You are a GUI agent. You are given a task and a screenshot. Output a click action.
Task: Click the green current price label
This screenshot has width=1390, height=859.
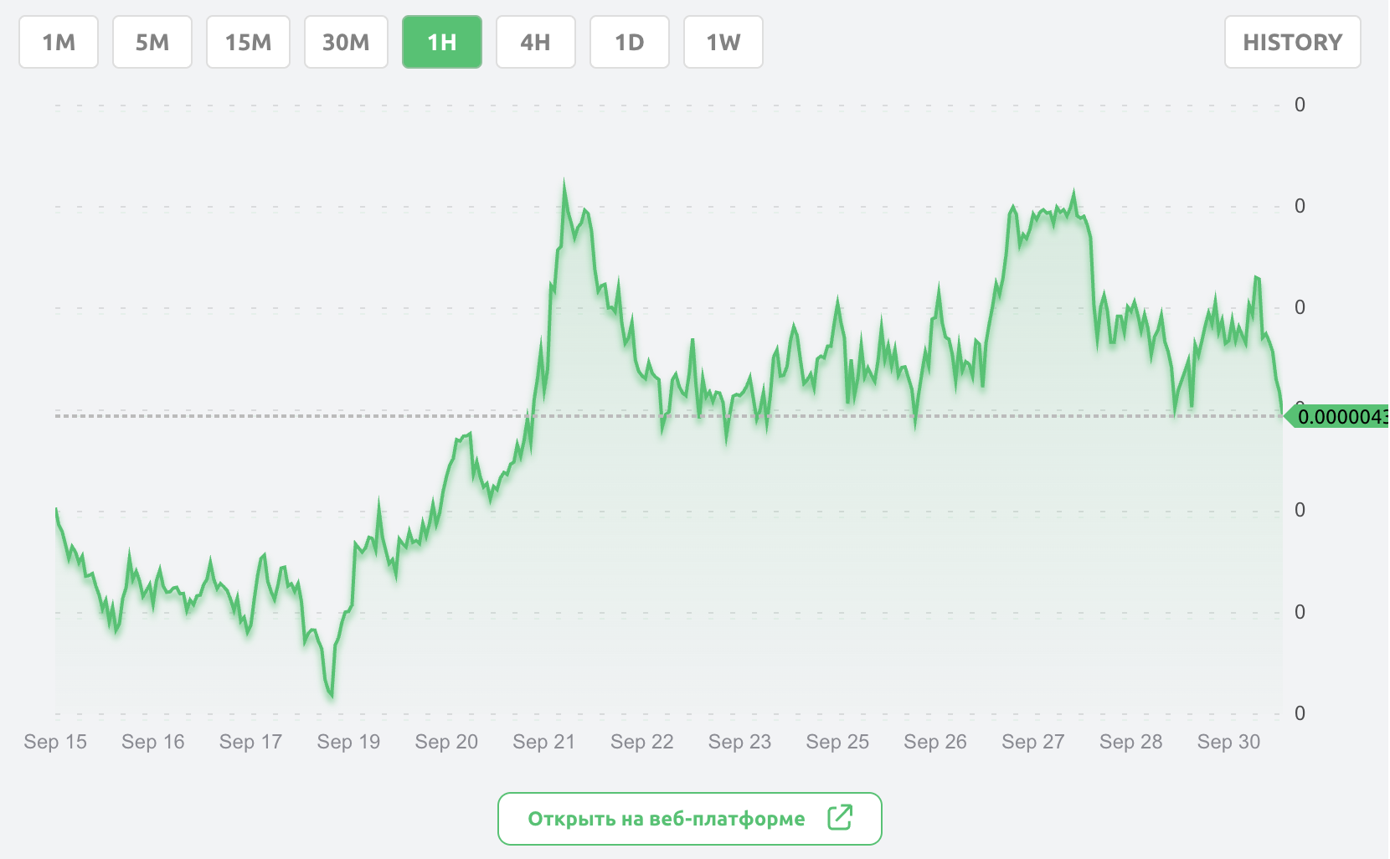click(x=1340, y=416)
